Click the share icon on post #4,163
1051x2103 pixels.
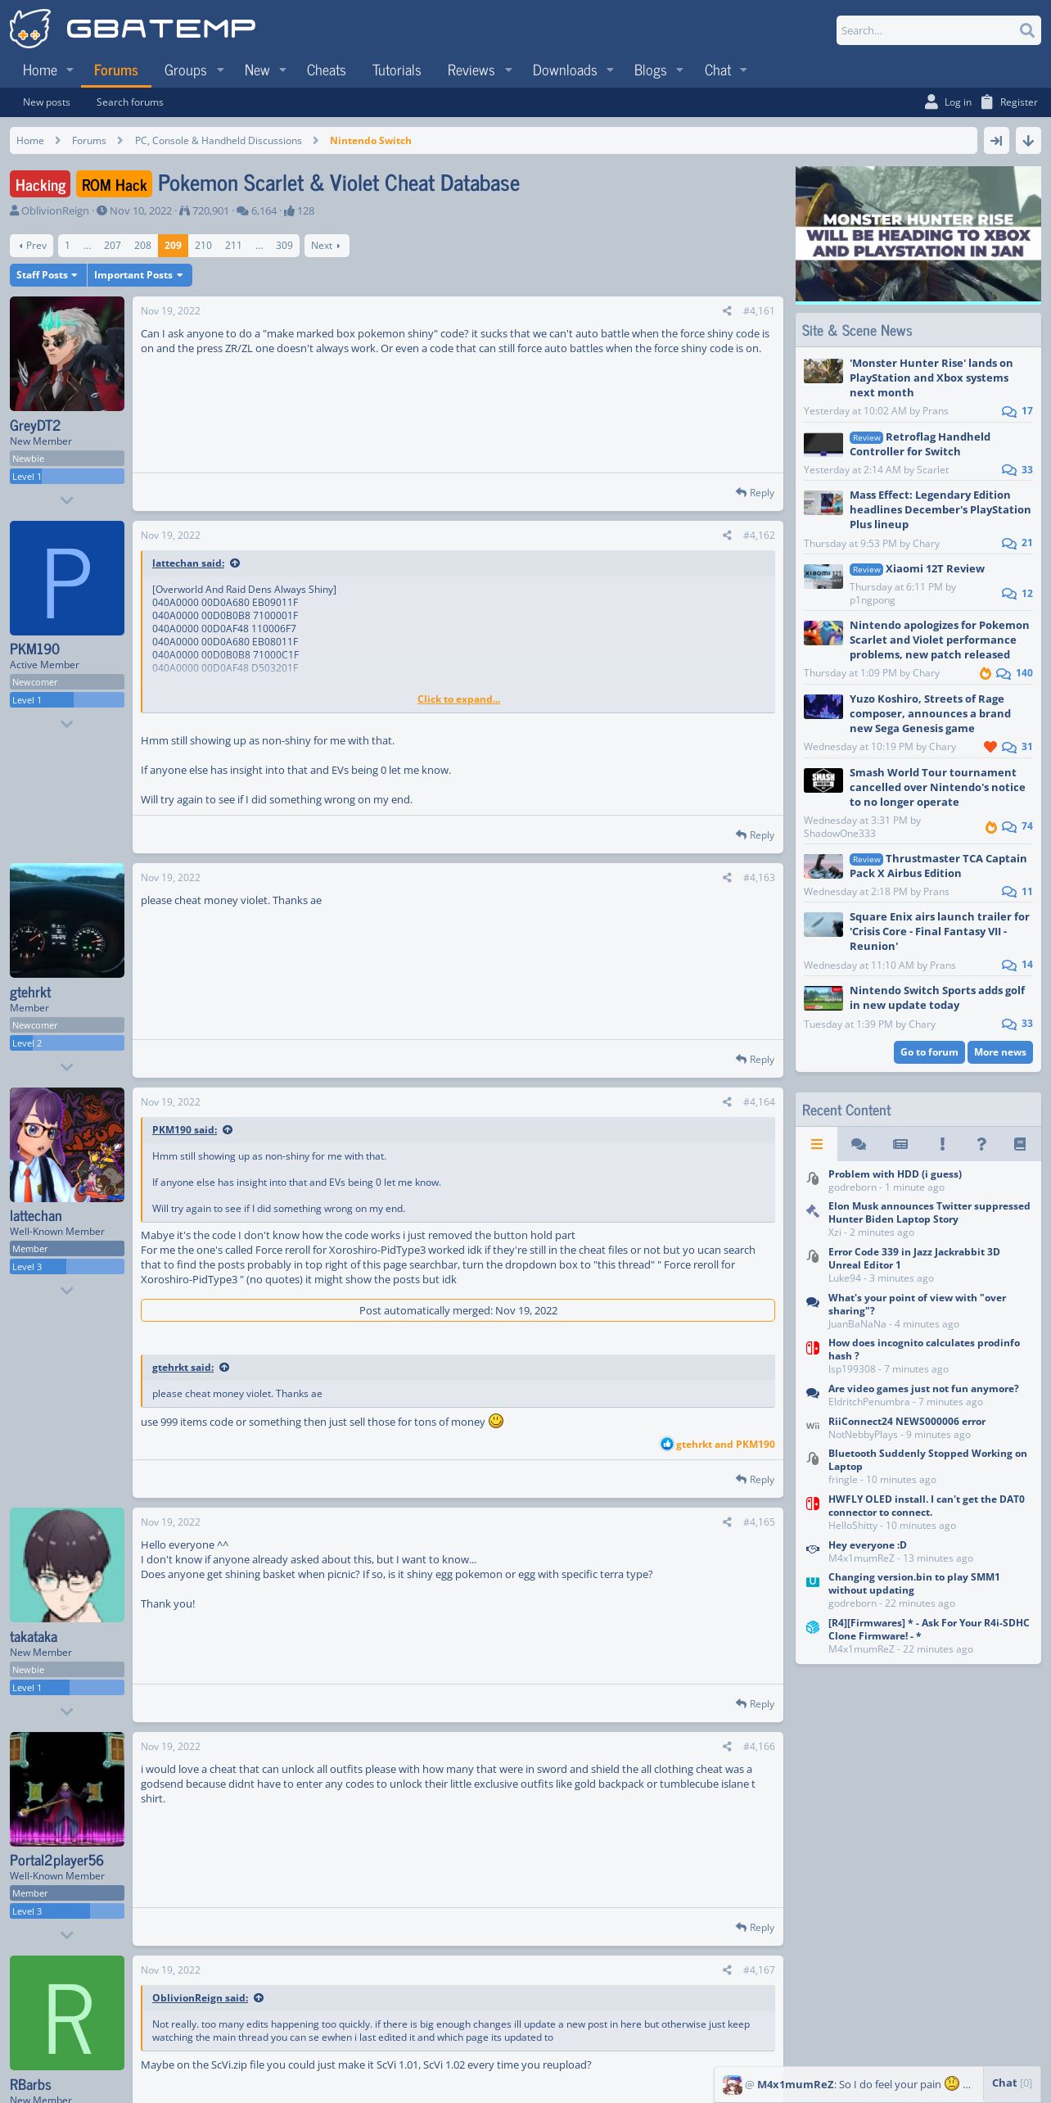[x=727, y=878]
